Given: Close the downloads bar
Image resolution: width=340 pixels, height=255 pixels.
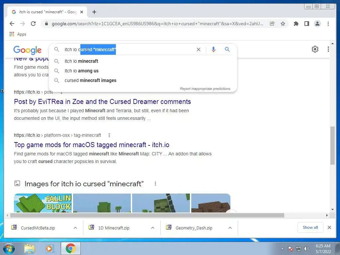Looking at the screenshot, I should (x=329, y=227).
